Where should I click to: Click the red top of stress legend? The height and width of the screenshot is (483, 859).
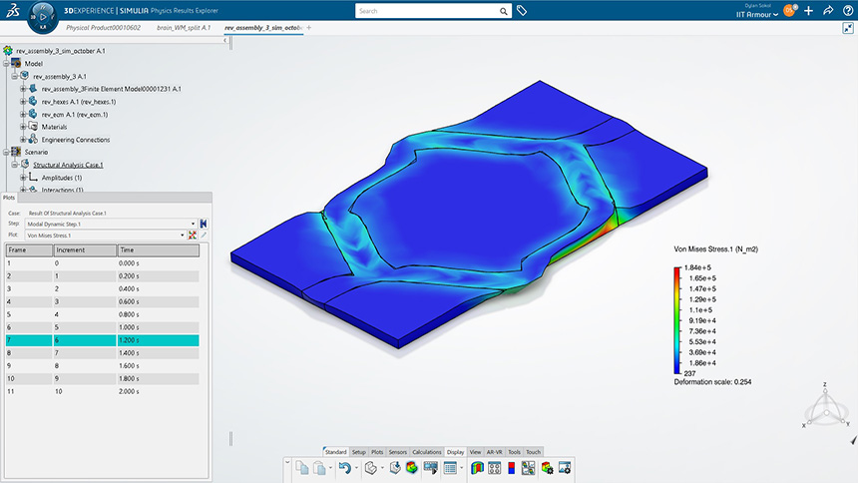[x=678, y=271]
